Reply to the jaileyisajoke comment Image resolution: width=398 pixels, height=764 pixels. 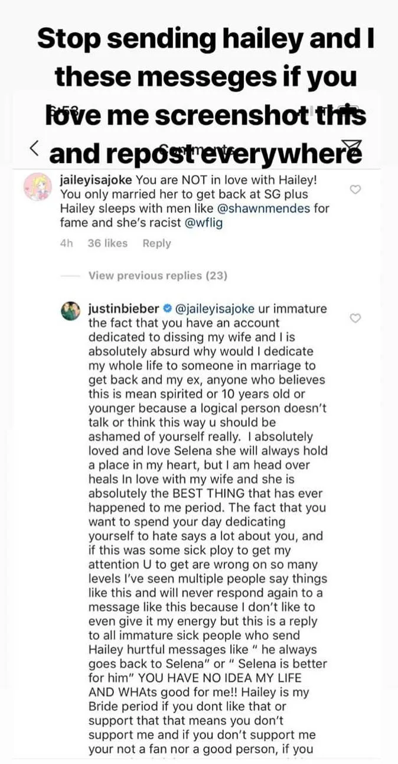(156, 243)
